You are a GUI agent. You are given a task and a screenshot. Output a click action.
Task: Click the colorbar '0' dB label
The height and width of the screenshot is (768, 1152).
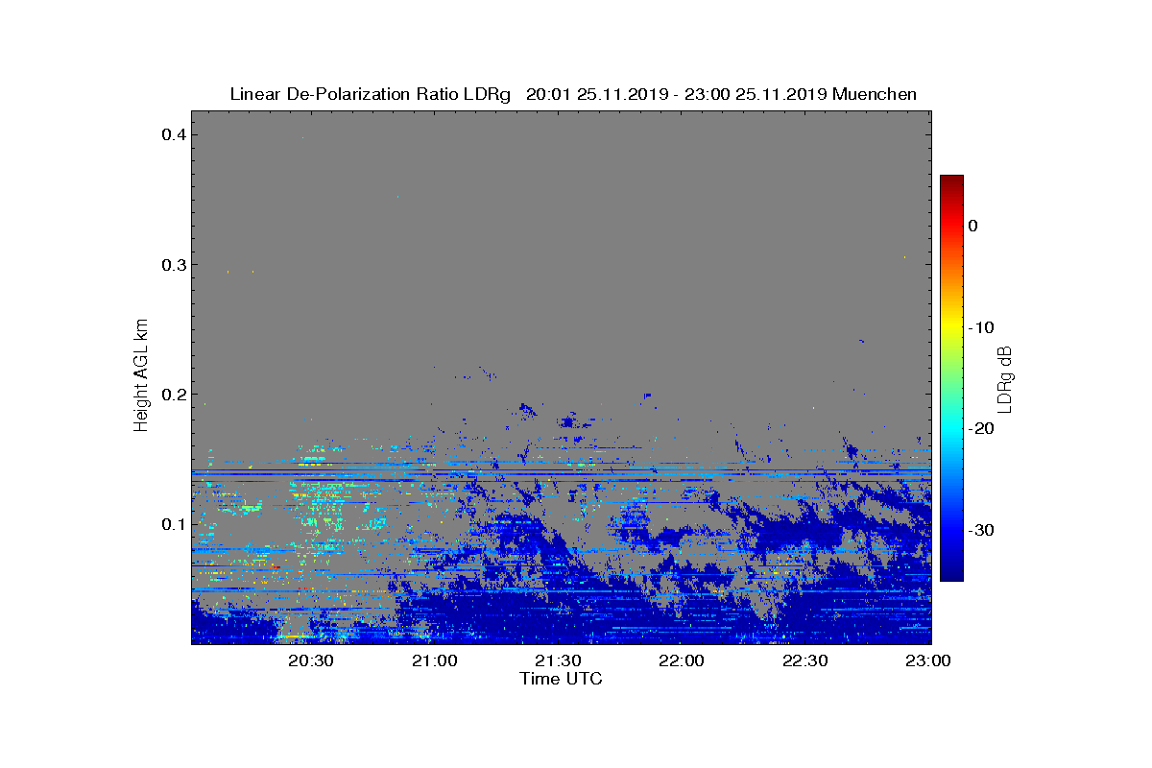972,226
